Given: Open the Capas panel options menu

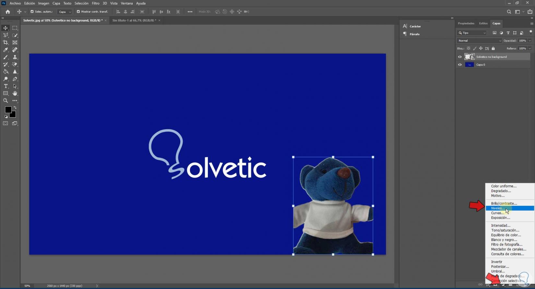Looking at the screenshot, I should pos(532,23).
